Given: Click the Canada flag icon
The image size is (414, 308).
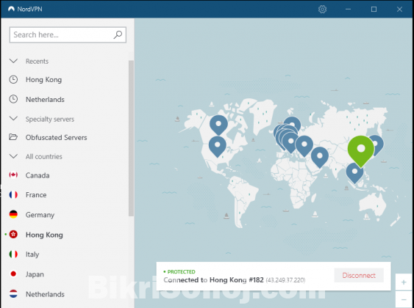Looking at the screenshot, I should tap(13, 175).
